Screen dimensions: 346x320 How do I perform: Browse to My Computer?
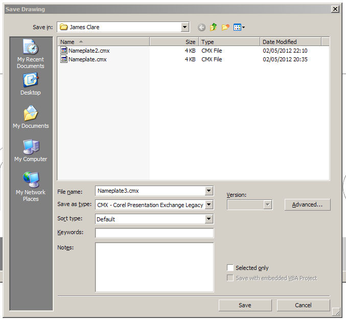(x=31, y=150)
